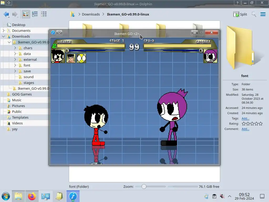The width and height of the screenshot is (269, 202).
Task: Click second teammate portrait in game HUD
Action: 71,58
